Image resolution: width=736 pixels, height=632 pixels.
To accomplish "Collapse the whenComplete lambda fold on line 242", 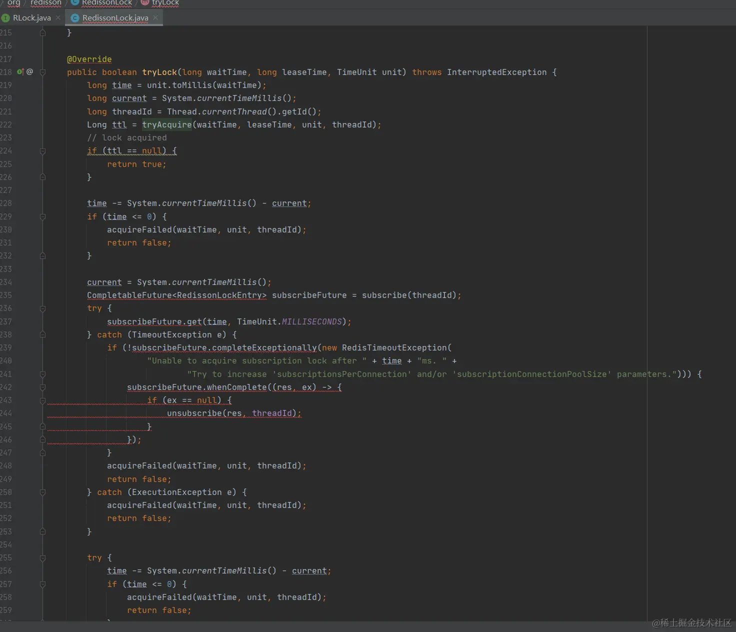I will tap(42, 387).
